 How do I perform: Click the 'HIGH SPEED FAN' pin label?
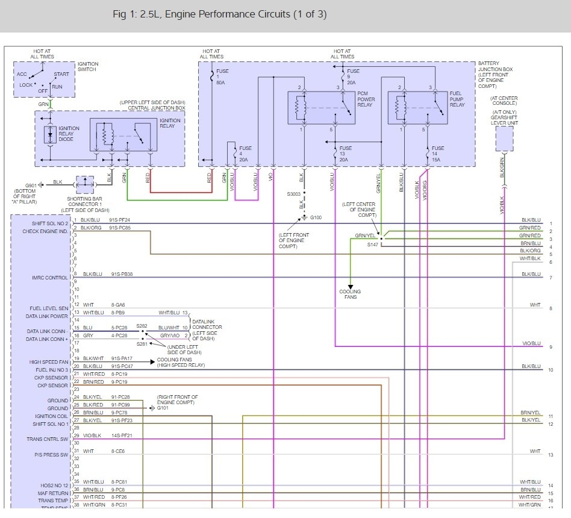pos(48,362)
